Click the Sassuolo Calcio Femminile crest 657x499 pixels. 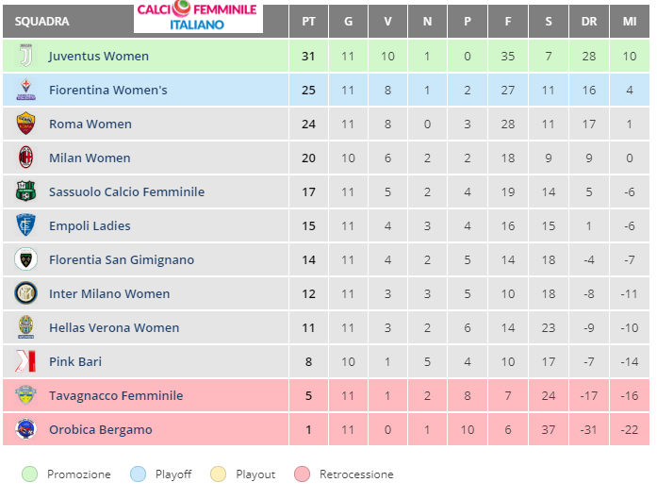[x=25, y=191]
